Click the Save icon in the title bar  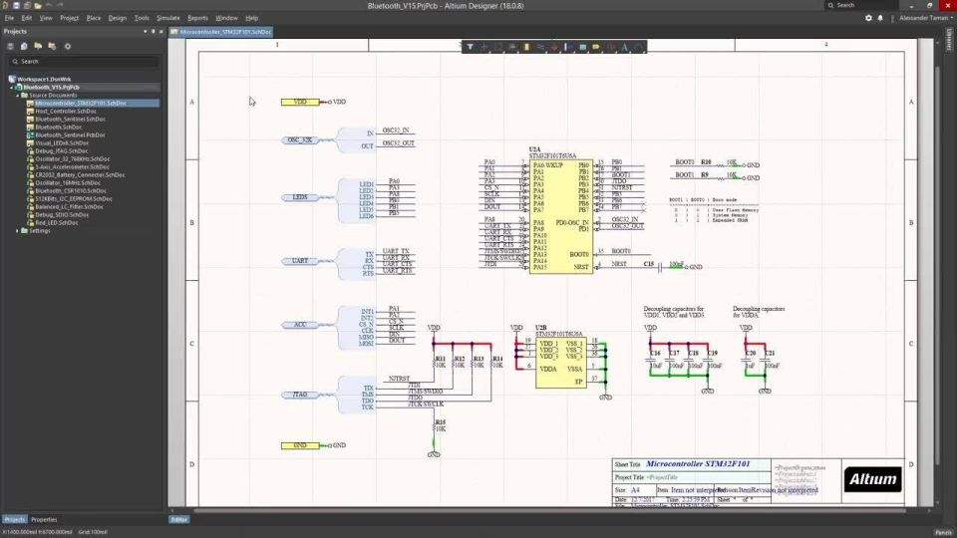pos(17,6)
